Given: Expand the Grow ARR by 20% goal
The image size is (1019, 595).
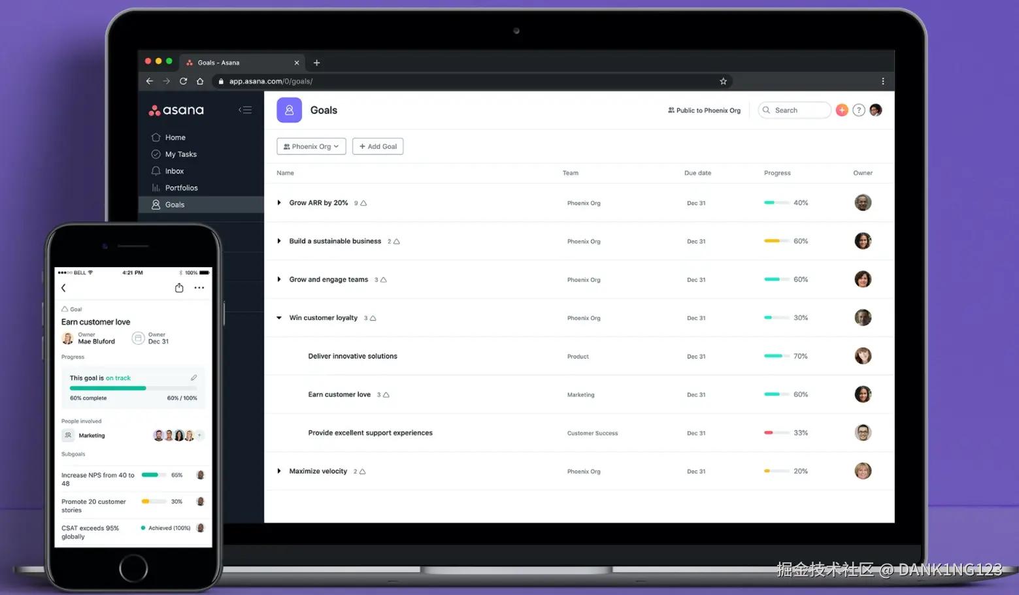Looking at the screenshot, I should point(279,203).
